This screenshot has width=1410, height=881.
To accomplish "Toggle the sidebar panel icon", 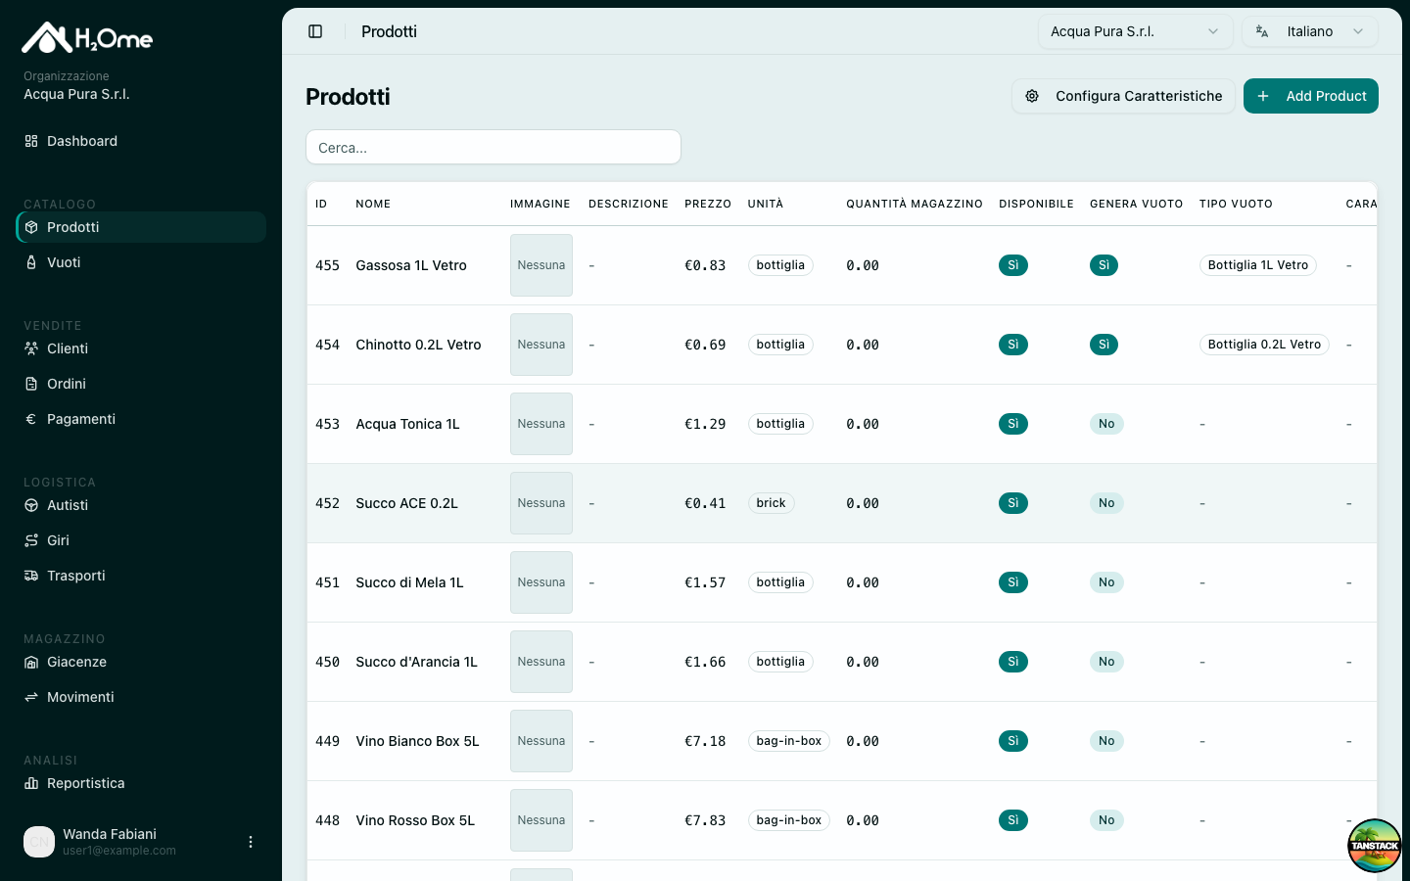I will pyautogui.click(x=315, y=31).
